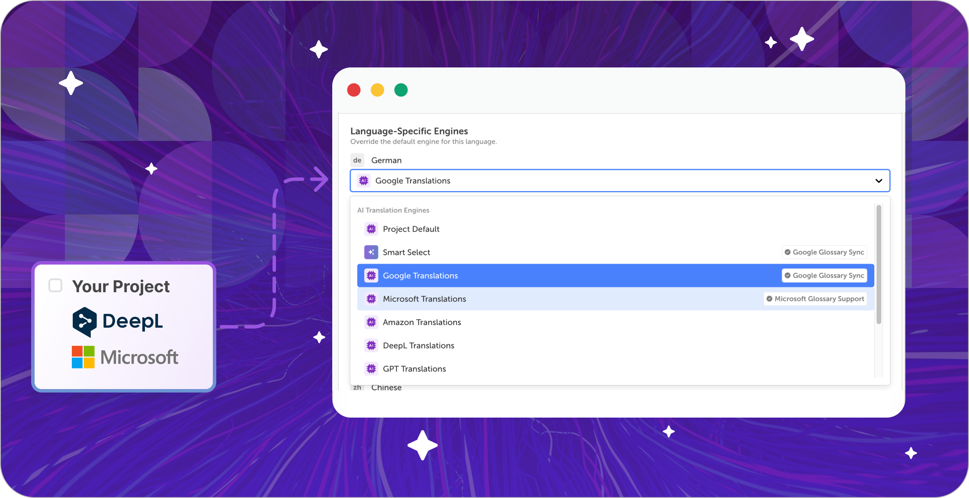This screenshot has height=498, width=969.
Task: Click the 'Microsoft' wordmark text
Action: pos(139,358)
